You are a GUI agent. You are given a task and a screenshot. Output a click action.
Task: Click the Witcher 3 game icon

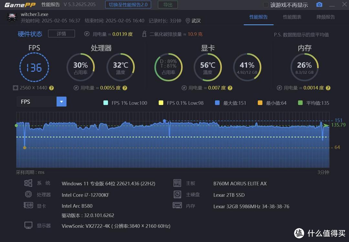click(x=12, y=17)
